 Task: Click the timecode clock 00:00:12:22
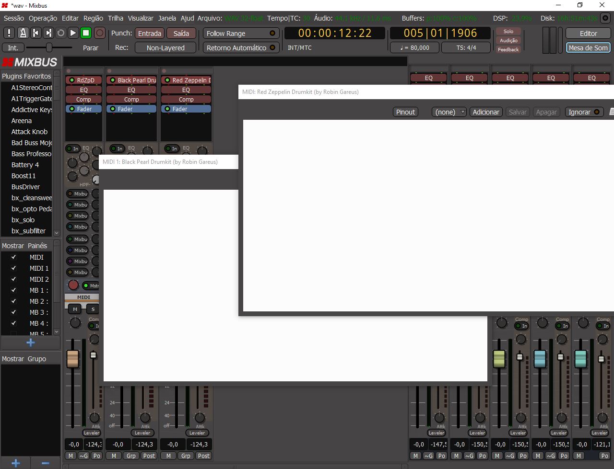pos(335,33)
